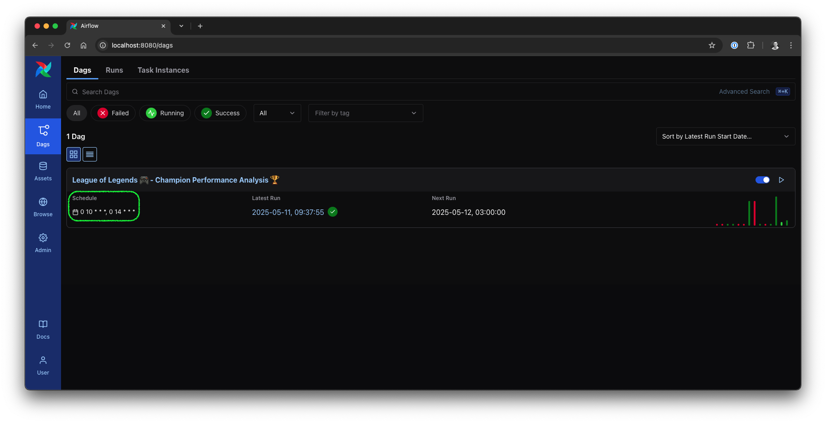Filter DAGs by Running status

coord(165,113)
